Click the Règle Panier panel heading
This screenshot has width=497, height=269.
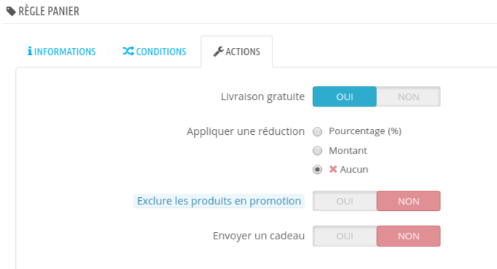tap(49, 12)
